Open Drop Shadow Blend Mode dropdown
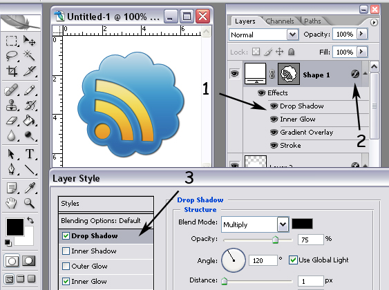 pos(283,224)
